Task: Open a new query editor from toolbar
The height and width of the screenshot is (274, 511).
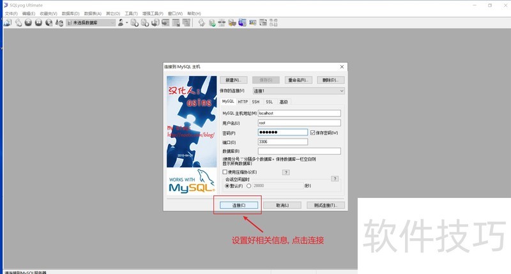Action: coord(19,22)
